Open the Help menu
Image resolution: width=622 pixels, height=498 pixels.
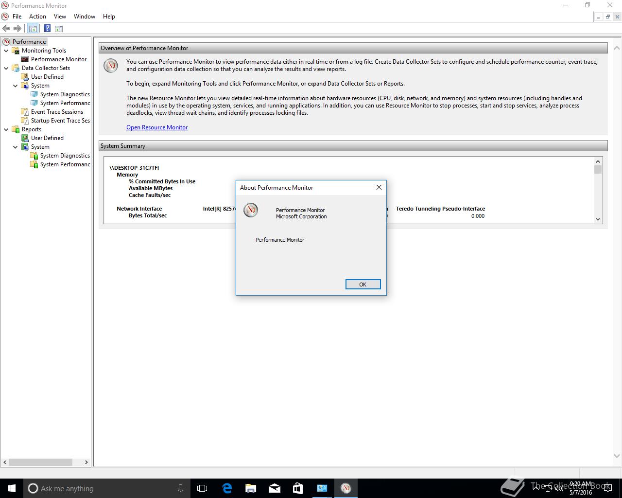pyautogui.click(x=109, y=17)
